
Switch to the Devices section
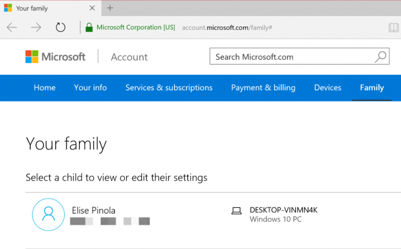[x=328, y=88]
